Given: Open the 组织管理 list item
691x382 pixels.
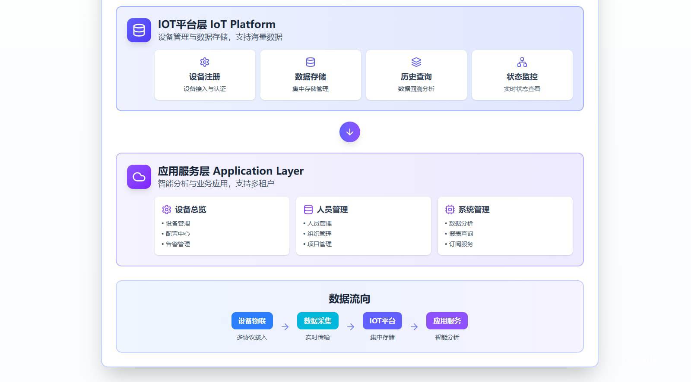Looking at the screenshot, I should tap(320, 234).
